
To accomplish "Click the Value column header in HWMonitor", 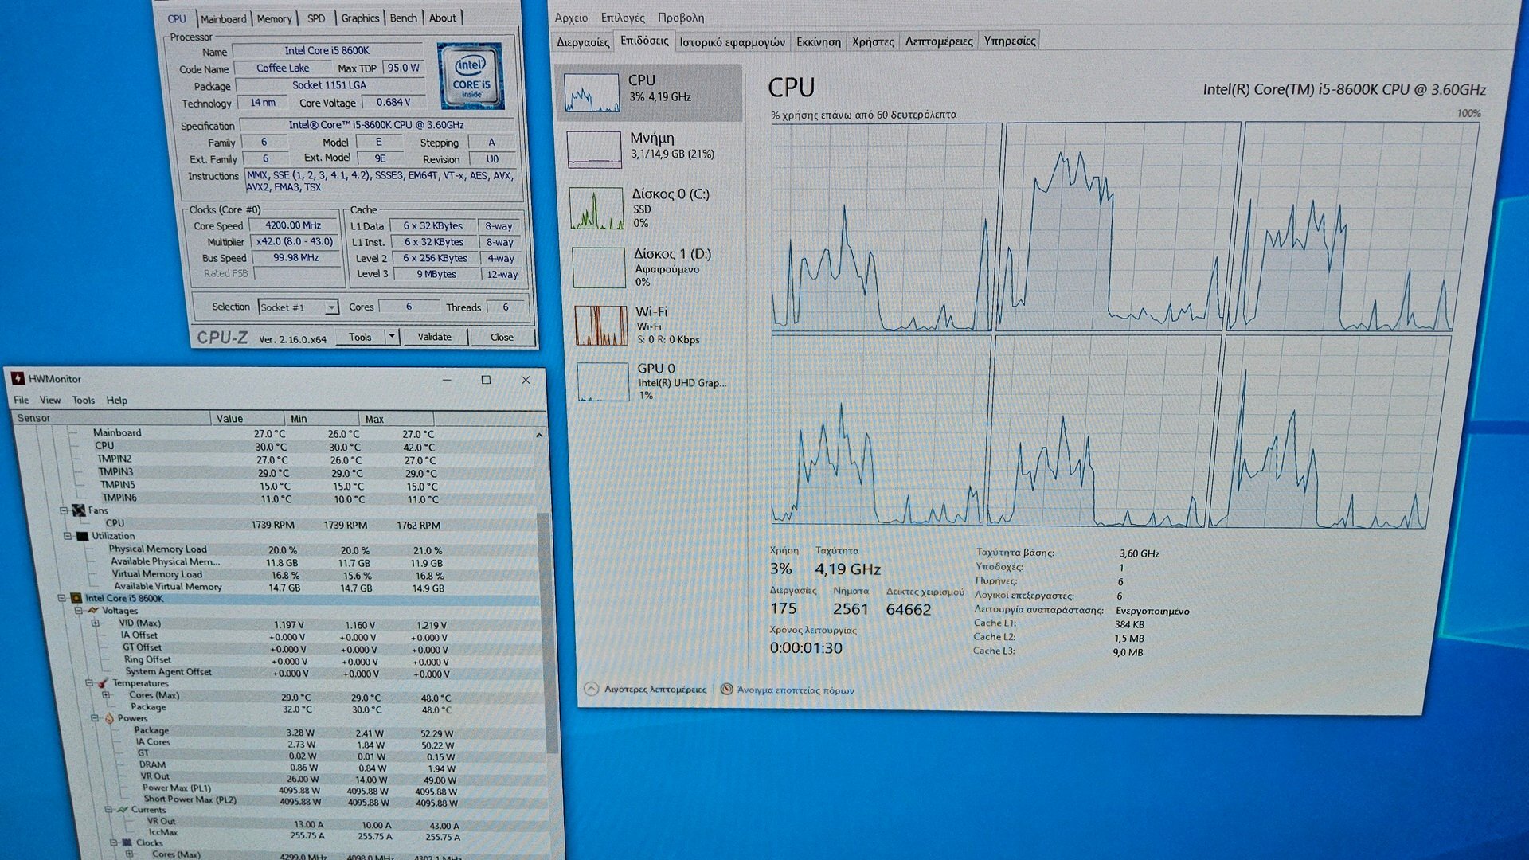I will (247, 418).
